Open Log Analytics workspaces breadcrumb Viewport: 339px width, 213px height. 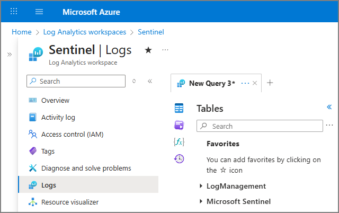(85, 32)
